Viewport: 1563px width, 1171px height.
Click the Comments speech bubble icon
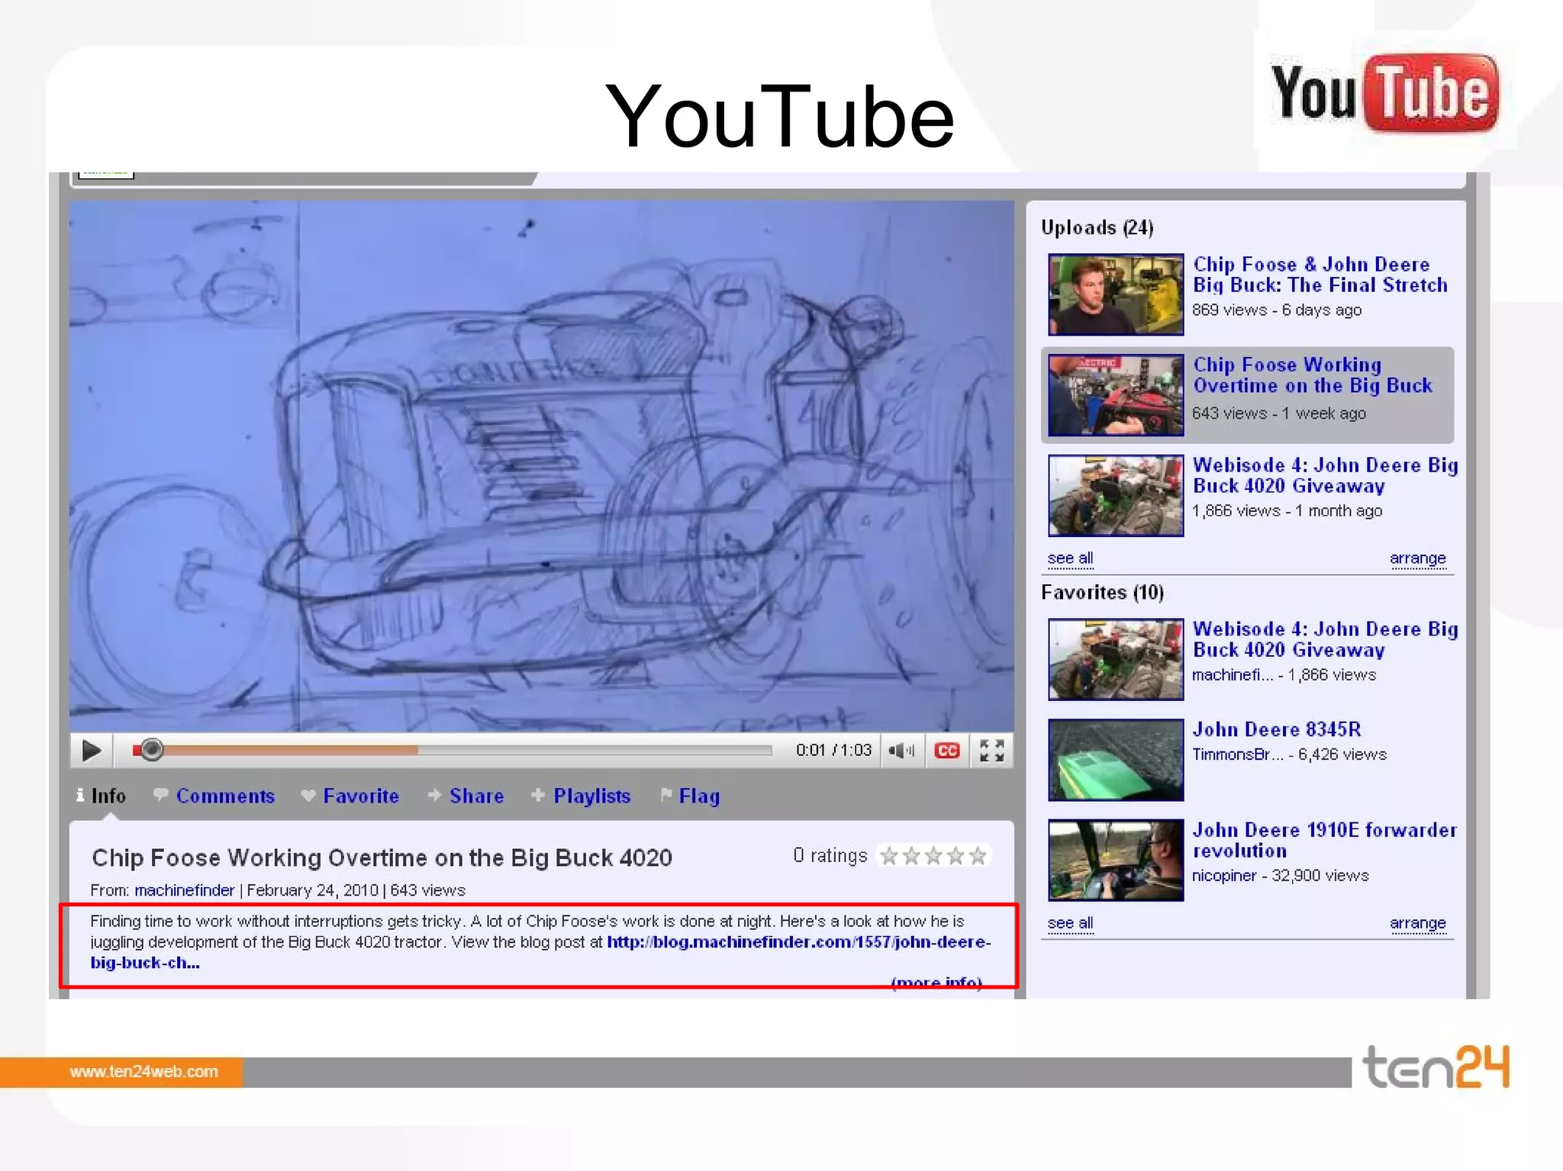click(160, 795)
